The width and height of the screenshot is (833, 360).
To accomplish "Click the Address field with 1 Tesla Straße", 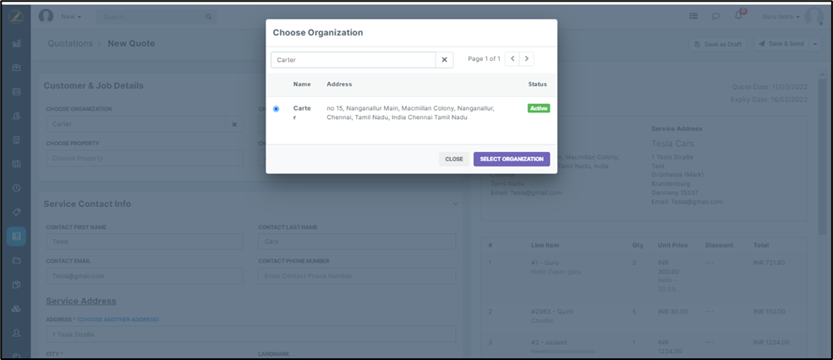I will (x=251, y=335).
